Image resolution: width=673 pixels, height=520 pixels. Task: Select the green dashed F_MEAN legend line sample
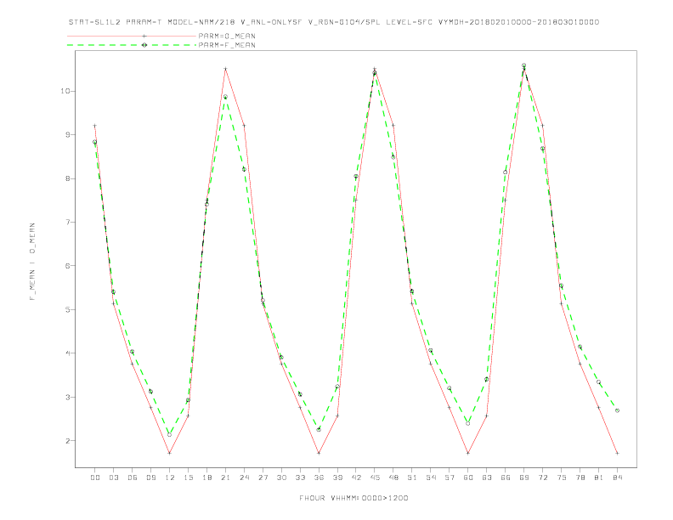point(132,45)
